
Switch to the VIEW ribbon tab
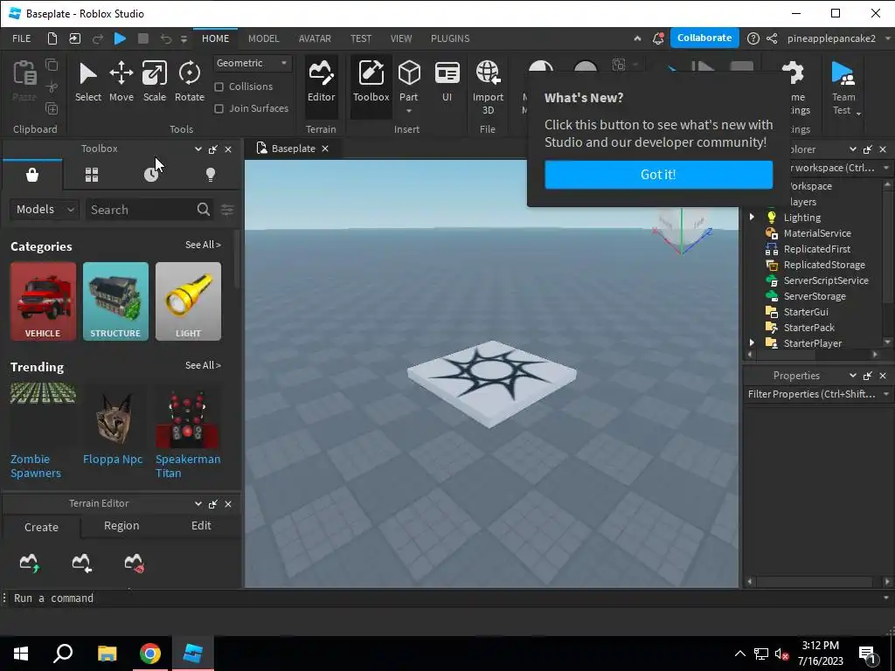click(x=401, y=38)
